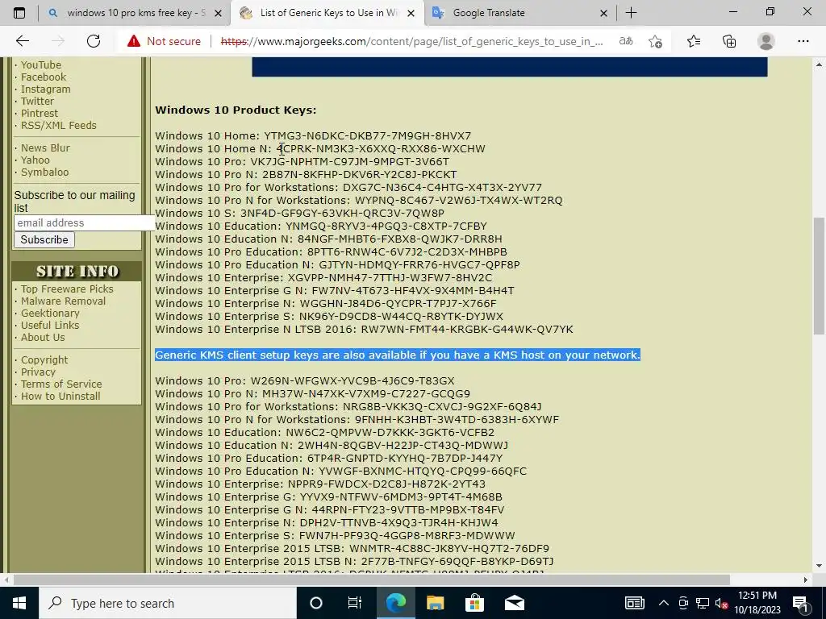
Task: Switch to the windows 10 pro kms search tab
Action: click(x=135, y=13)
